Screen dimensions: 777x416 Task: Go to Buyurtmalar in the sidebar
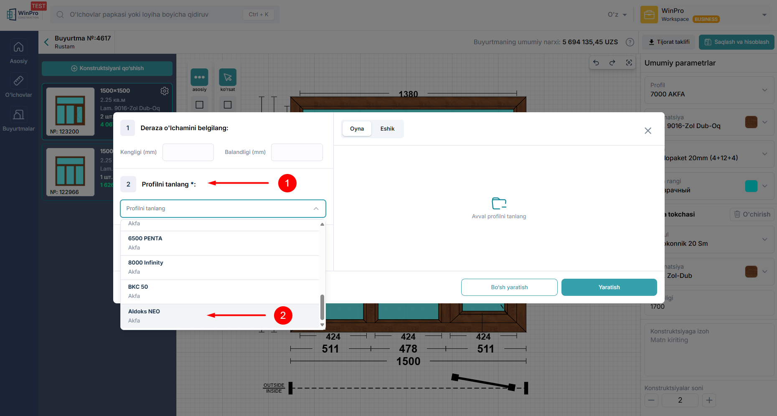pyautogui.click(x=18, y=115)
